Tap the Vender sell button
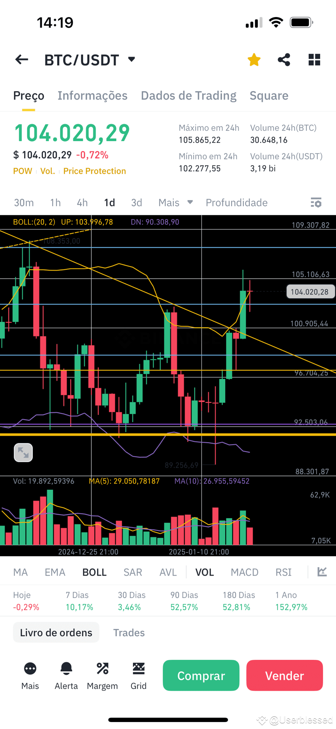 pos(284,675)
